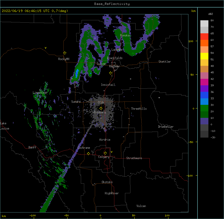Click the ThreeHills town label
Screen dimensions: 224x219
click(x=139, y=109)
